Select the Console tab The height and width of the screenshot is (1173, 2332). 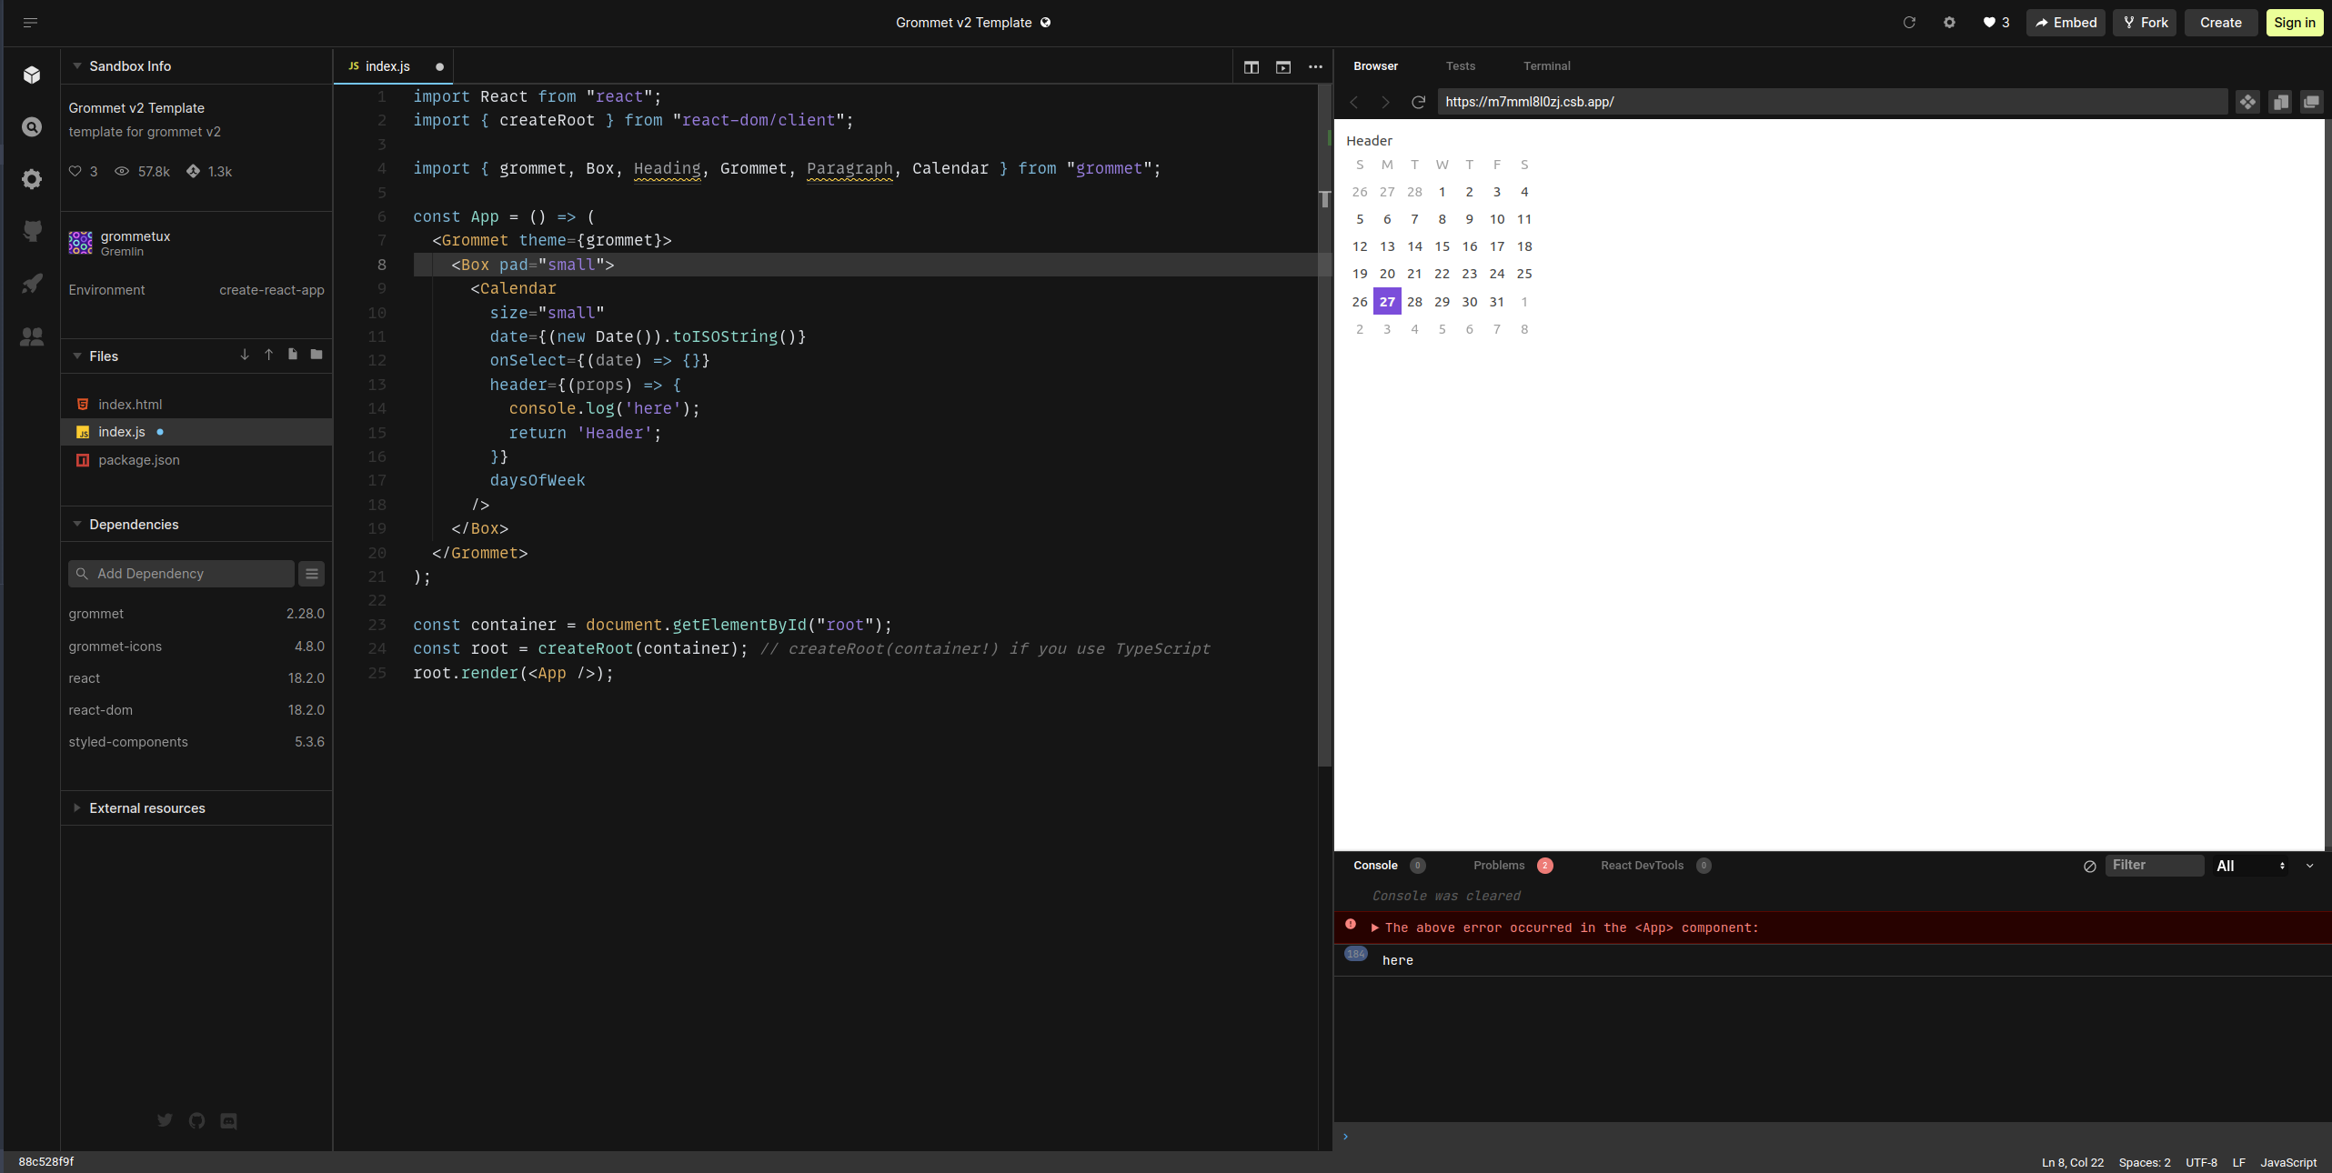(x=1389, y=866)
